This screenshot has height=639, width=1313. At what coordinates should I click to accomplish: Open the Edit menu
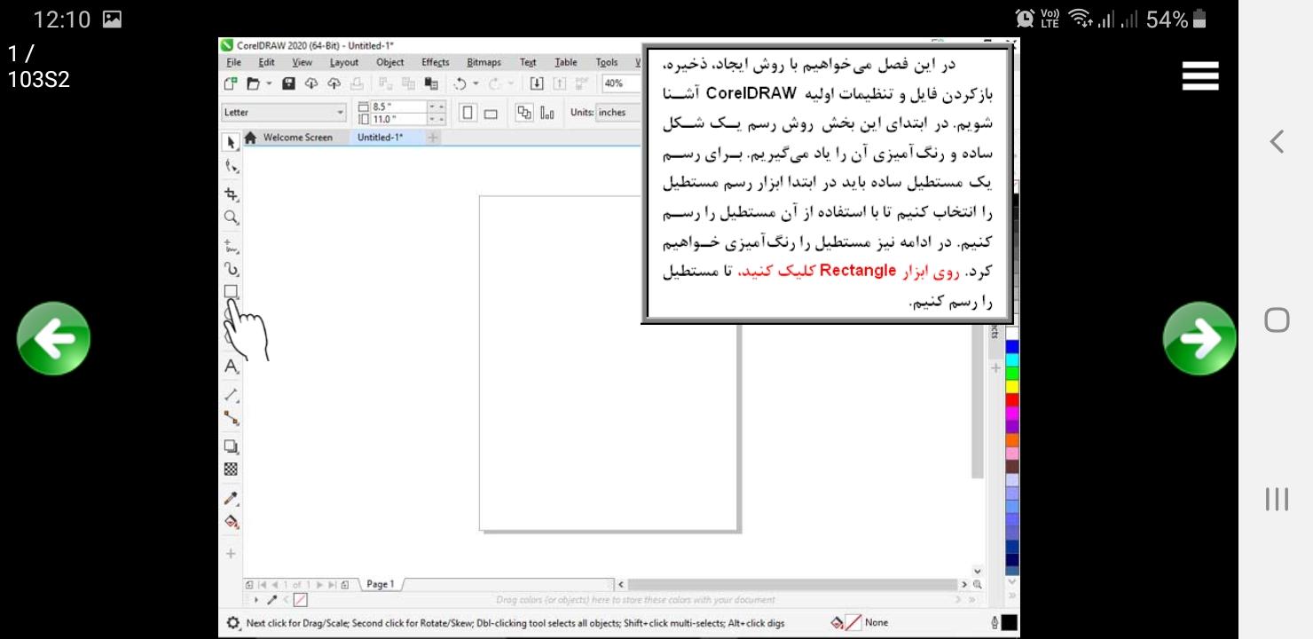coord(266,62)
